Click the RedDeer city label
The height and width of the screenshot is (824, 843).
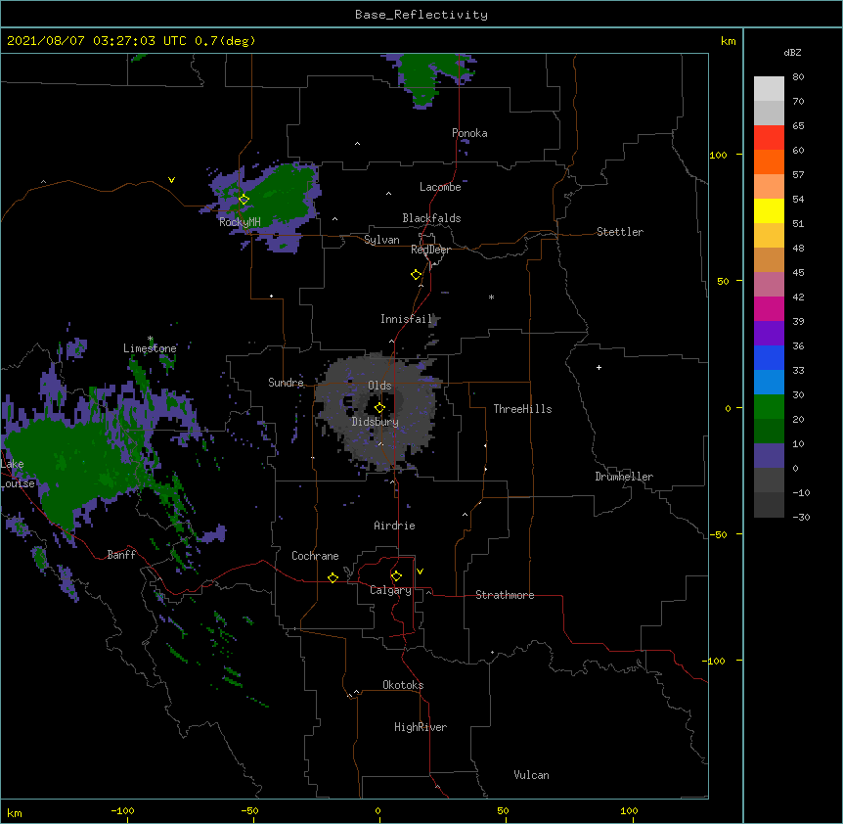point(430,250)
